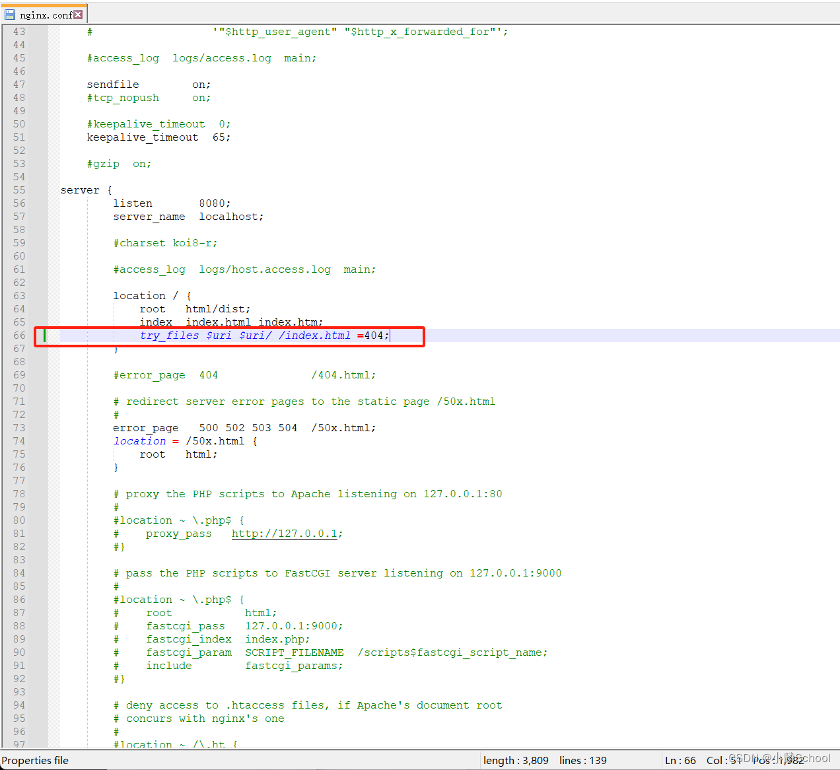Click the 'Properties file' status bar entry

click(x=35, y=760)
